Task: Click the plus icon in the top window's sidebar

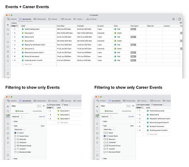Action: pyautogui.click(x=8, y=25)
